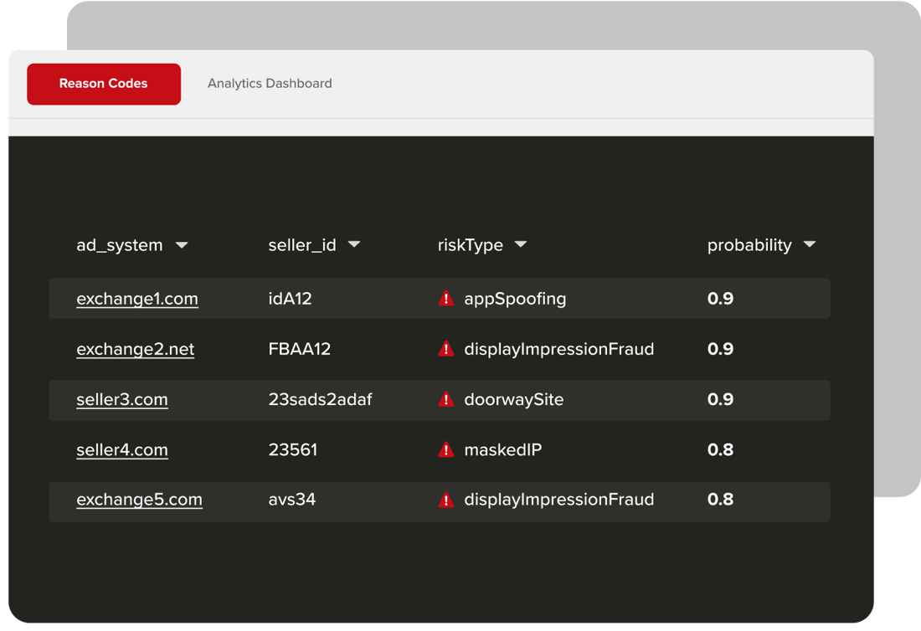Click the idA12 seller ID cell

coord(290,299)
